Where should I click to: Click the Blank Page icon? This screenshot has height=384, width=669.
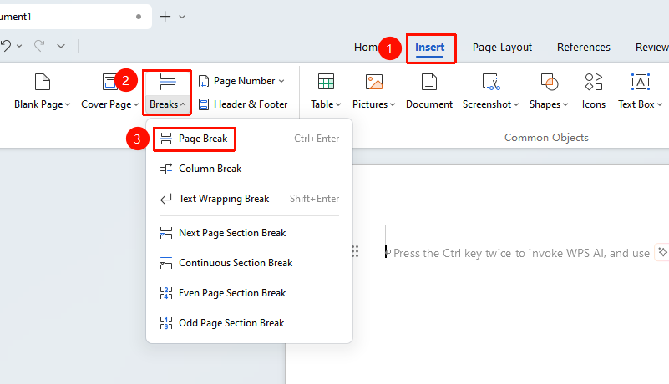click(43, 82)
